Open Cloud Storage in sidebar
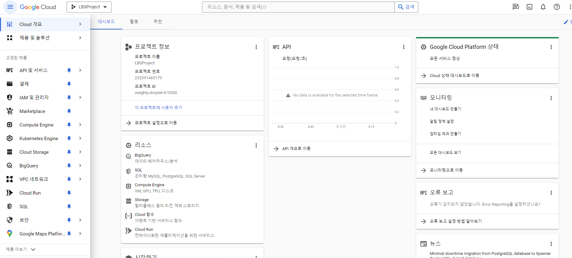The width and height of the screenshot is (572, 258). [34, 152]
